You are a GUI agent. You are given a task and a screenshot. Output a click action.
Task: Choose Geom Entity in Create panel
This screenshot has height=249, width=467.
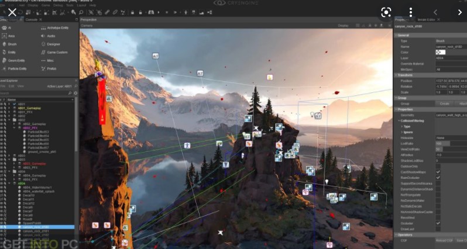coord(13,60)
